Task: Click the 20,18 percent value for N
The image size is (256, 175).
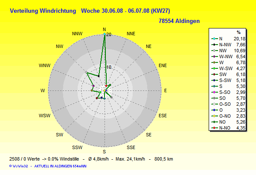Action: click(x=240, y=39)
